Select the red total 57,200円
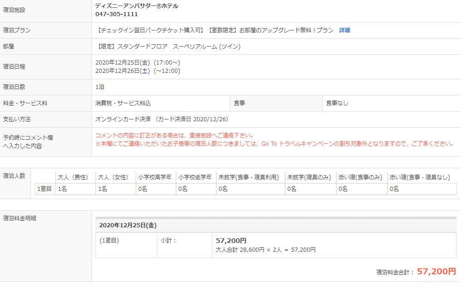 [x=436, y=272]
